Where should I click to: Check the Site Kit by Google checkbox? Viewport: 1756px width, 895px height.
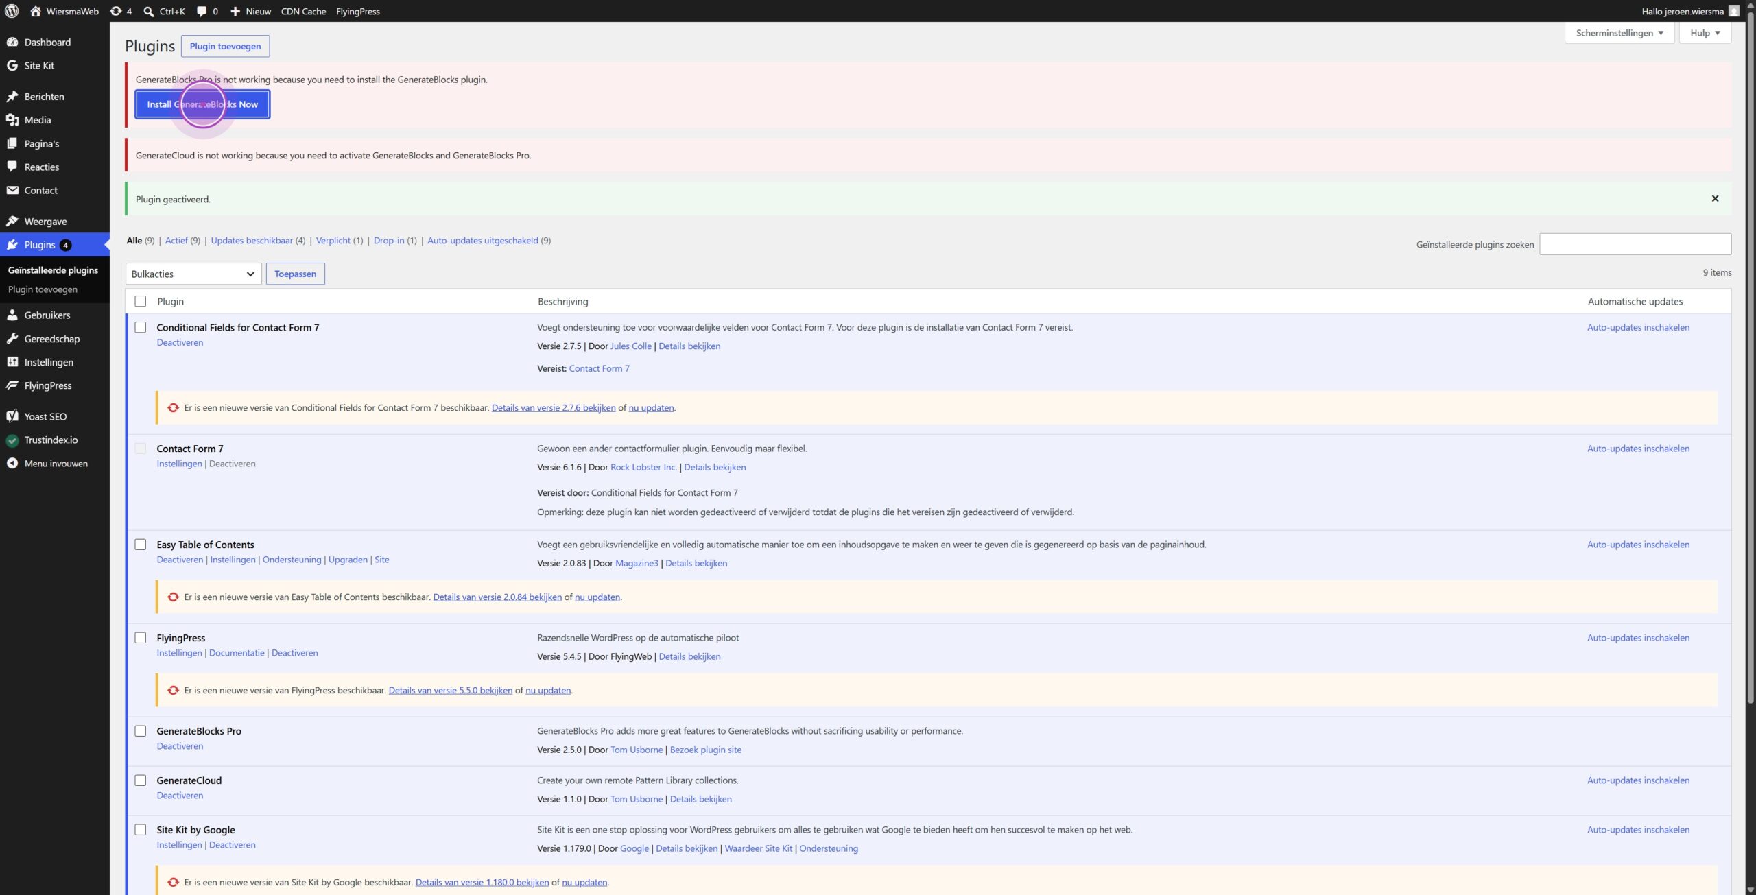(141, 829)
